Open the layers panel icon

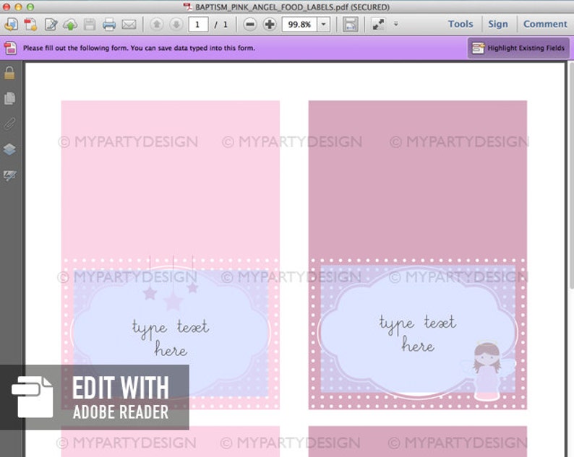tap(9, 149)
